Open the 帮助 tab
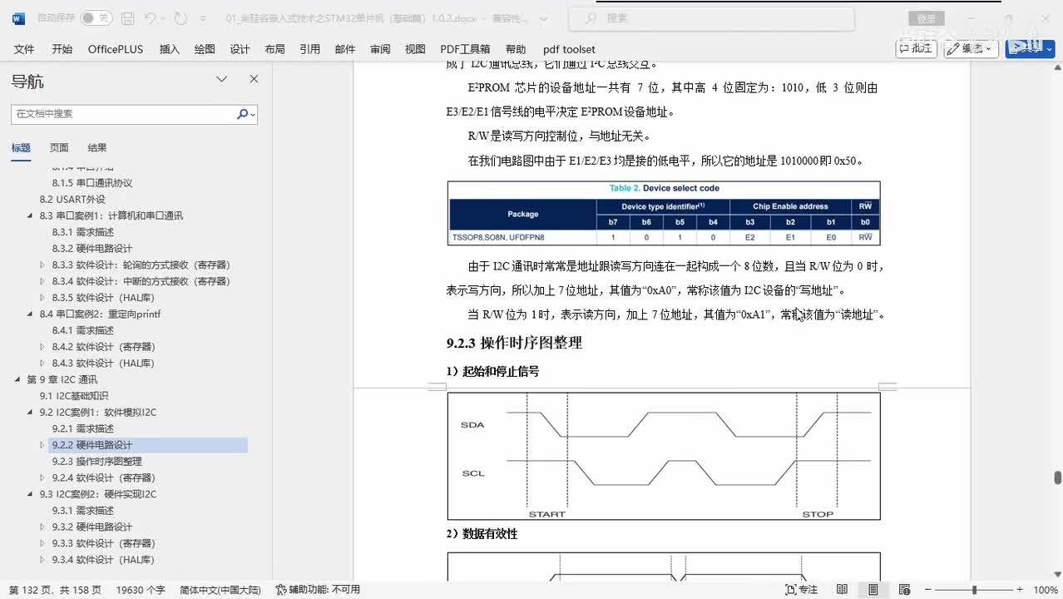 point(516,49)
